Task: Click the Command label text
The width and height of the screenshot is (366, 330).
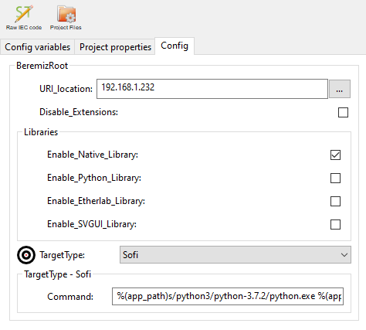Action: coord(70,297)
